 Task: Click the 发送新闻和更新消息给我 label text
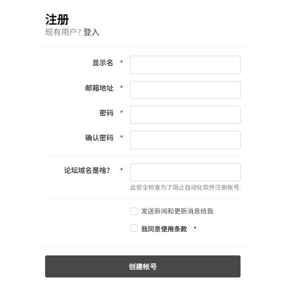point(177,211)
